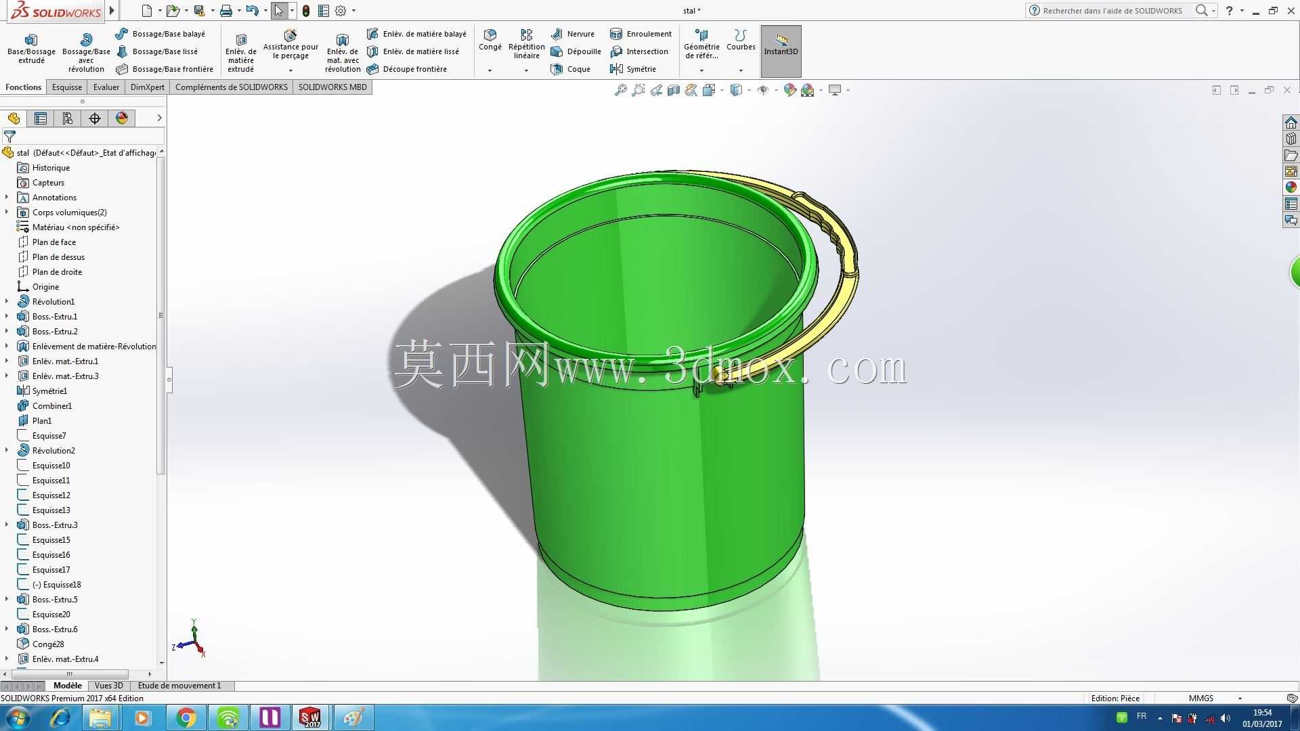Expand the Annotations folder
The width and height of the screenshot is (1300, 731).
coord(7,197)
